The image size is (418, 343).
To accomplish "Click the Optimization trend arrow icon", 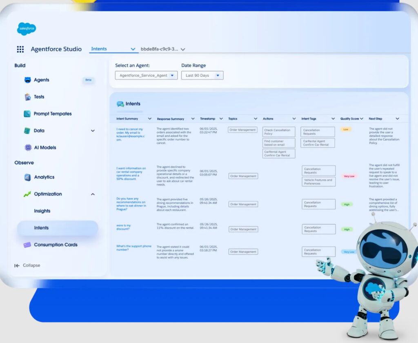I will click(27, 194).
